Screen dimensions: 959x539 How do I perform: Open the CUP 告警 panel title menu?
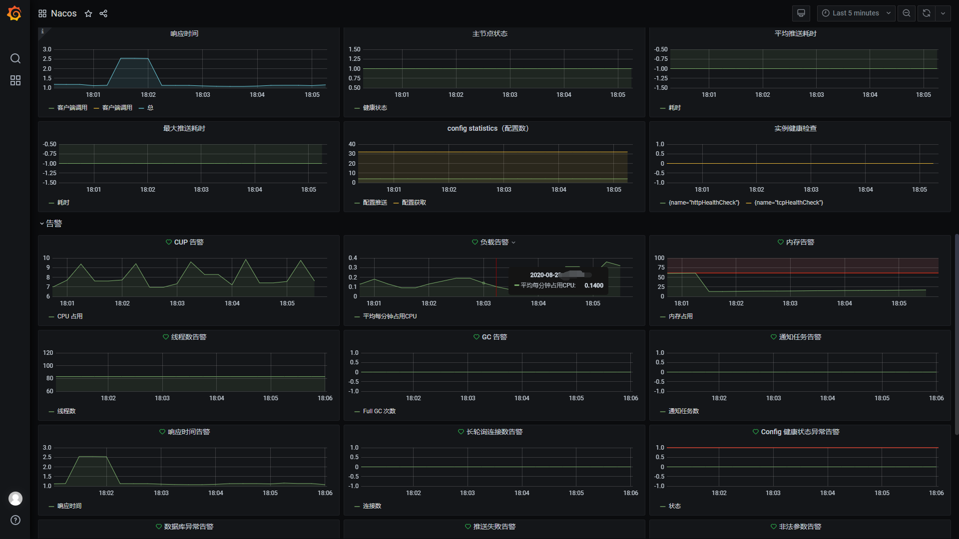[188, 242]
